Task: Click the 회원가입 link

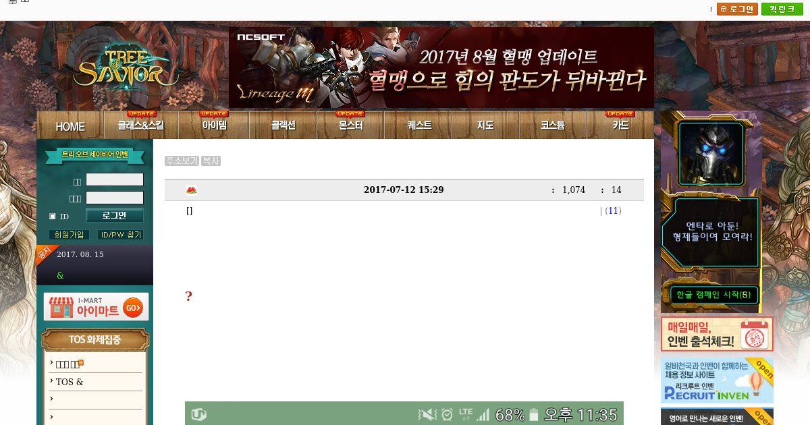Action: (x=69, y=235)
